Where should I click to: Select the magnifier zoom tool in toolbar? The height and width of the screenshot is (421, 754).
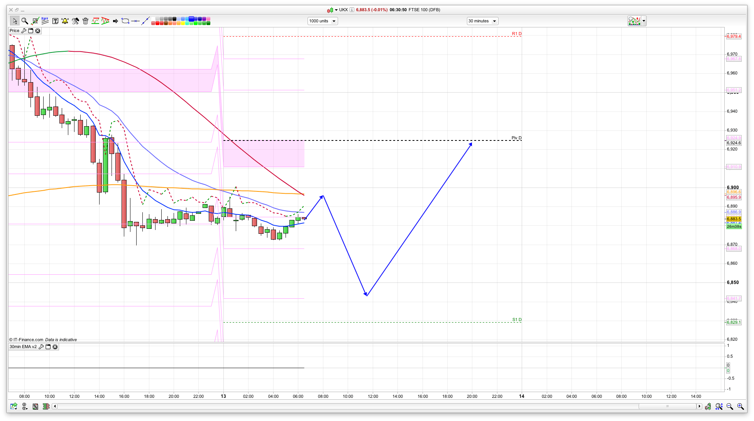(x=25, y=21)
